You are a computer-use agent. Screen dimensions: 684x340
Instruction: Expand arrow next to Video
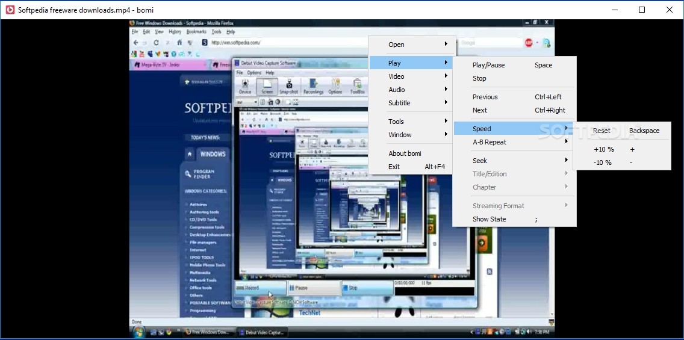[446, 76]
